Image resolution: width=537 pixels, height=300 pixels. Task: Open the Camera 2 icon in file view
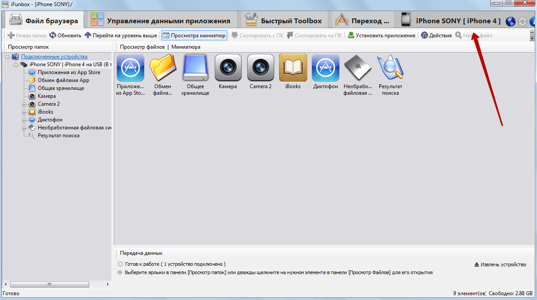(260, 68)
